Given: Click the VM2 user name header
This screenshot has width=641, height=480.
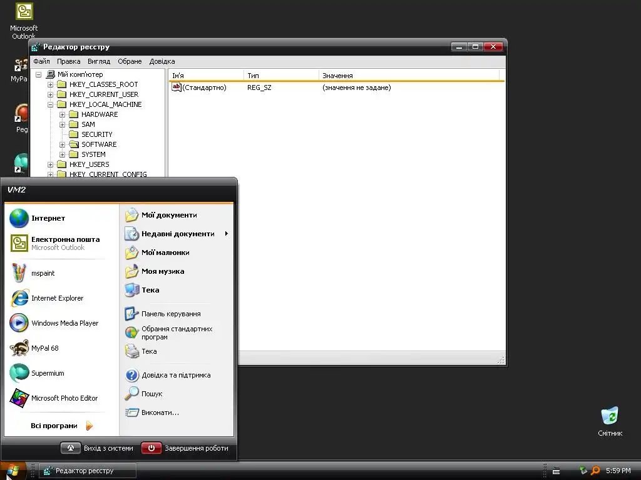Looking at the screenshot, I should click(x=16, y=190).
